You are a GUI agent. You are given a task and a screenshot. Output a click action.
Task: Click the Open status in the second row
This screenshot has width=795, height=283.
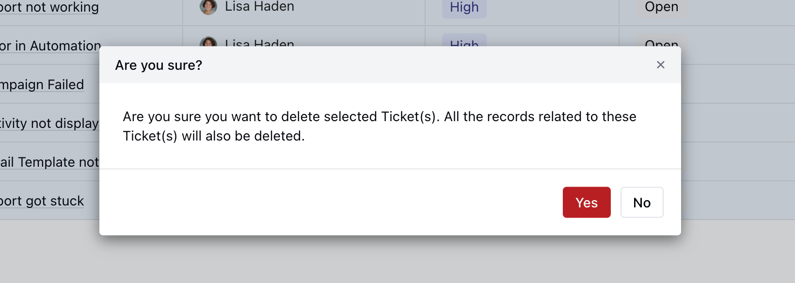(661, 44)
